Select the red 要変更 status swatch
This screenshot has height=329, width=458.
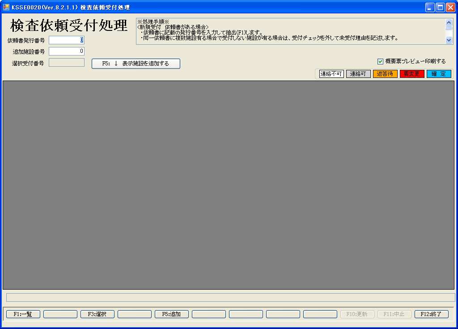point(412,74)
